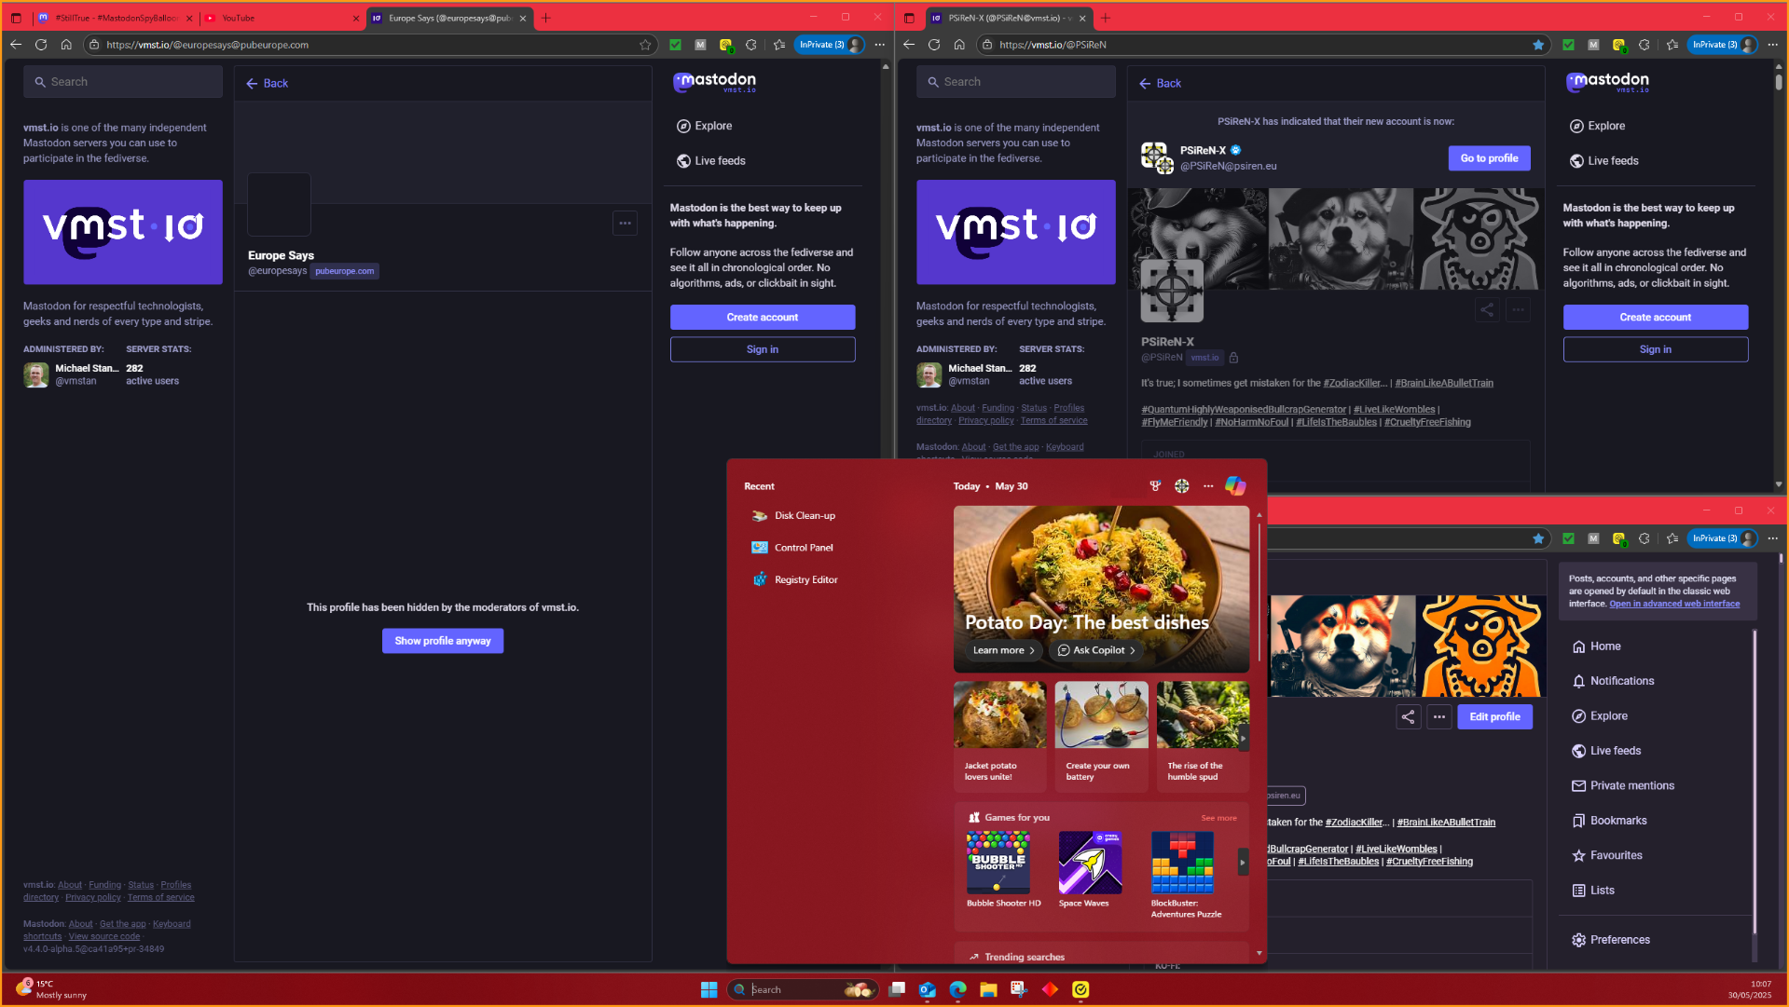
Task: Switch to the YouTube tab
Action: (x=281, y=18)
